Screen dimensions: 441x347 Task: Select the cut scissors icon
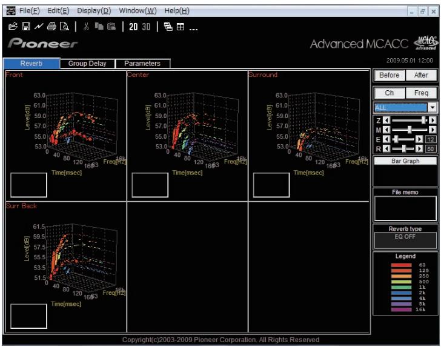pyautogui.click(x=87, y=27)
